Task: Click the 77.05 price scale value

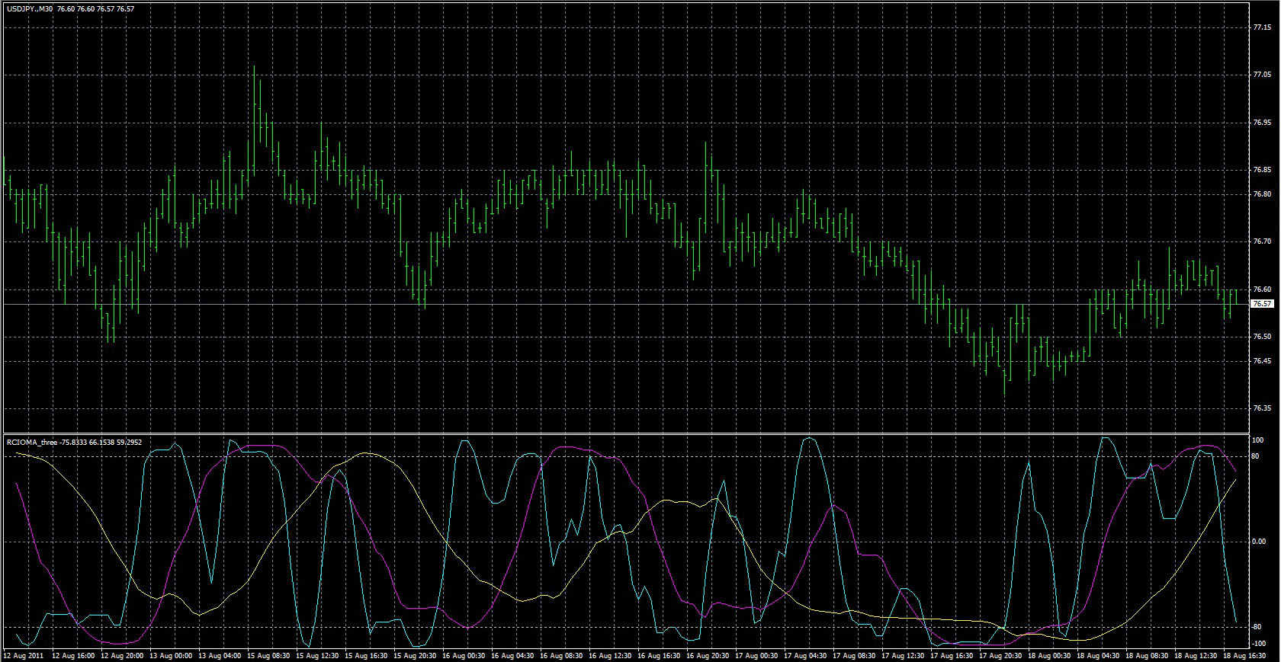Action: 1261,75
